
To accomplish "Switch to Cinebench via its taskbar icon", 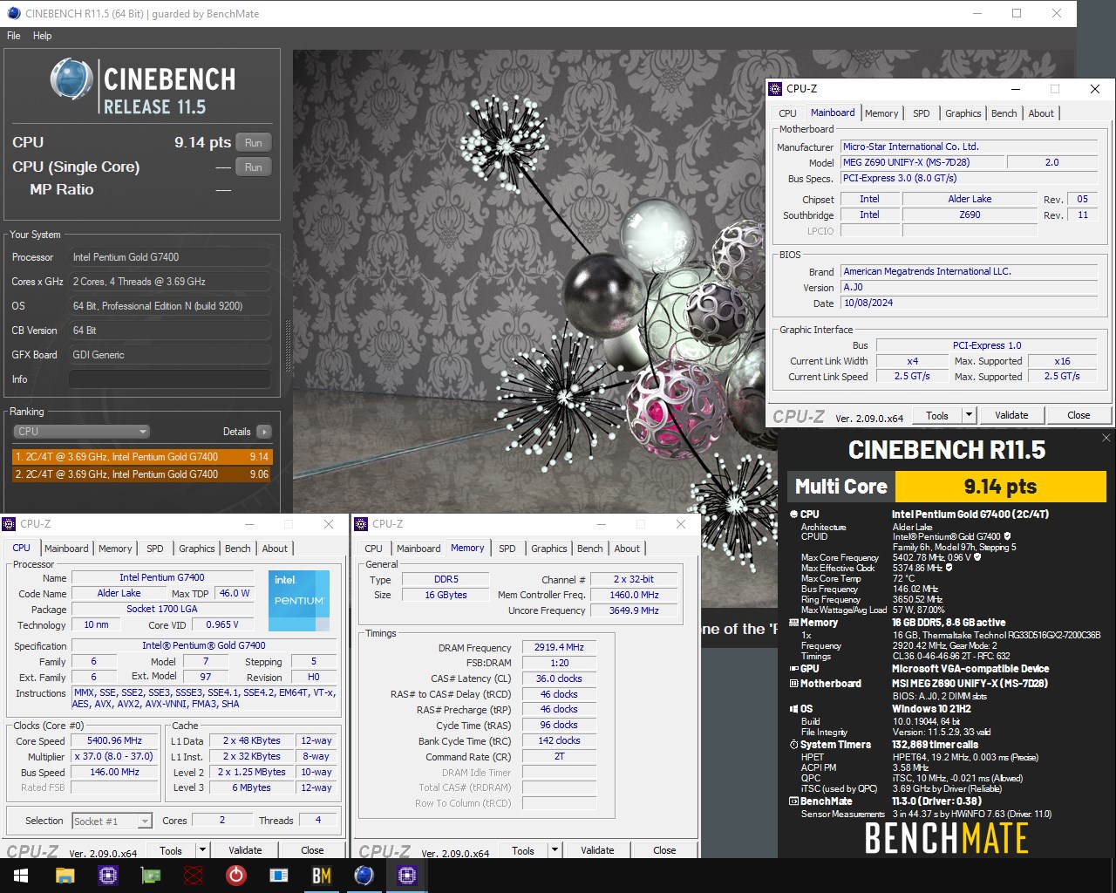I will pos(364,876).
